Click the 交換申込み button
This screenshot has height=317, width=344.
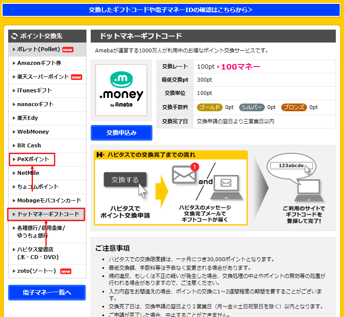(121, 133)
